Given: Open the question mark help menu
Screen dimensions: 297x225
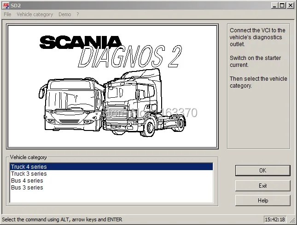Looking at the screenshot, I should (78, 14).
